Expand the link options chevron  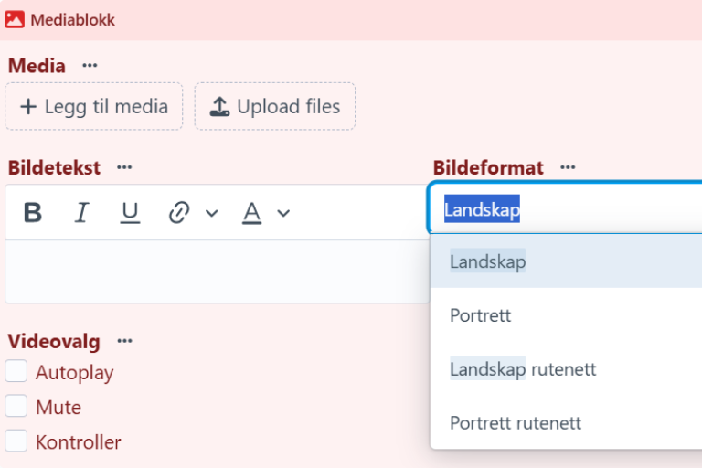(212, 213)
